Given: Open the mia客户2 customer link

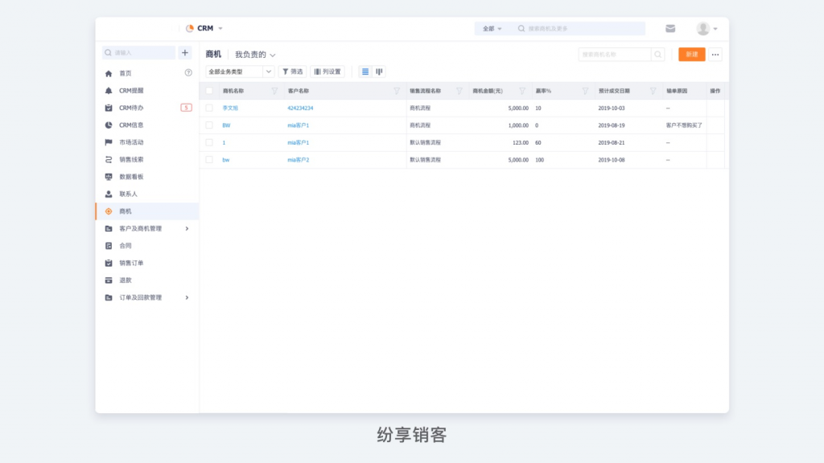Looking at the screenshot, I should tap(298, 160).
